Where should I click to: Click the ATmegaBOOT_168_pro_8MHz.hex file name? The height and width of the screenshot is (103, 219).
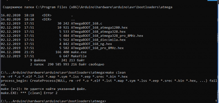point(97,48)
